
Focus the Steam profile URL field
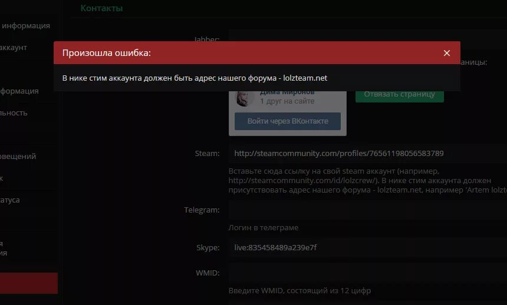[x=368, y=154]
